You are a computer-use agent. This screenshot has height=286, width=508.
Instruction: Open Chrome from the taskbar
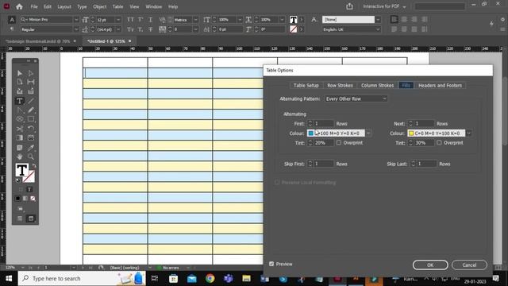click(210, 279)
